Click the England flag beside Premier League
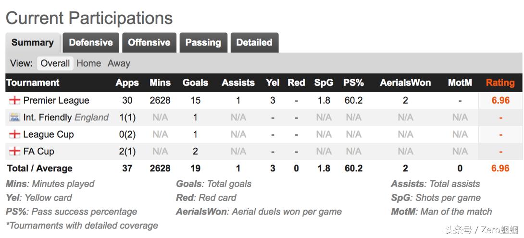 (14, 100)
